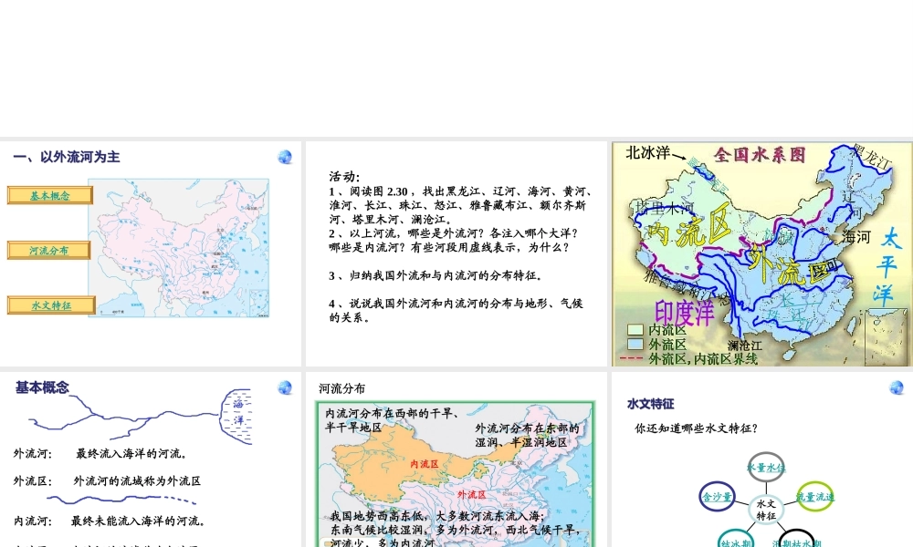Click the 澜沧江 label on the map

[x=745, y=346]
